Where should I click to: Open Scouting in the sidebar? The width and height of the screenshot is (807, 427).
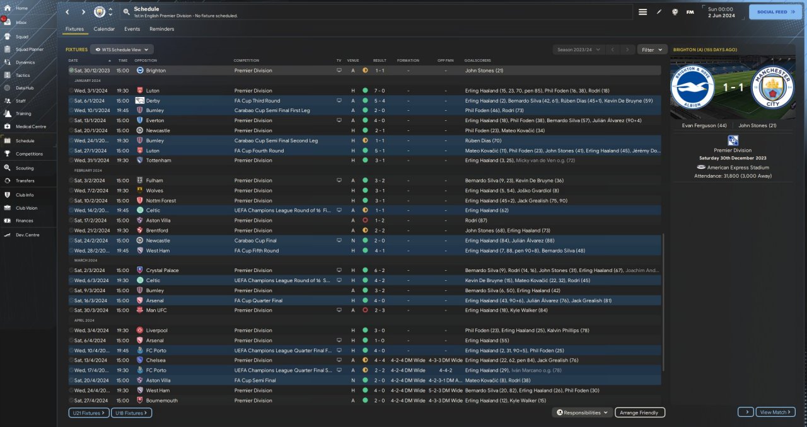pos(25,168)
